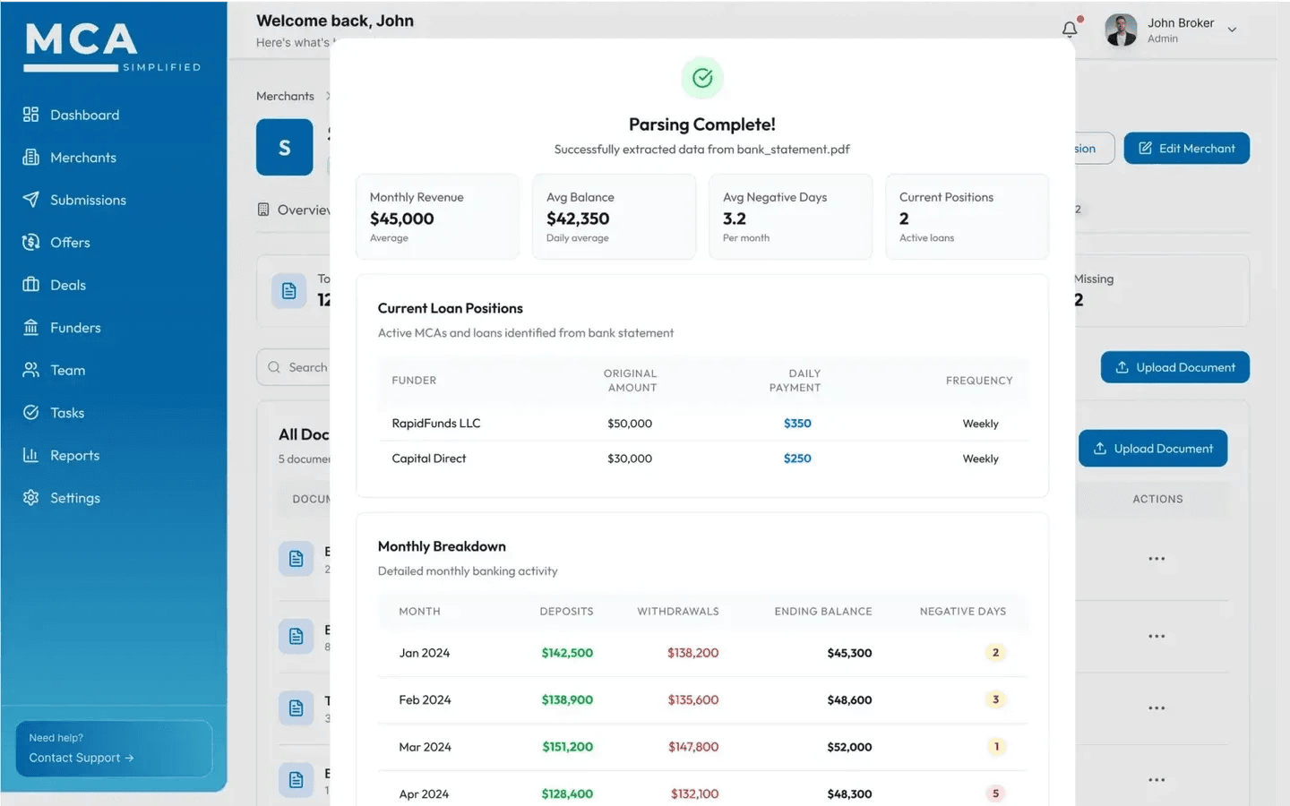
Task: Click the blue S merchant avatar
Action: (x=285, y=148)
